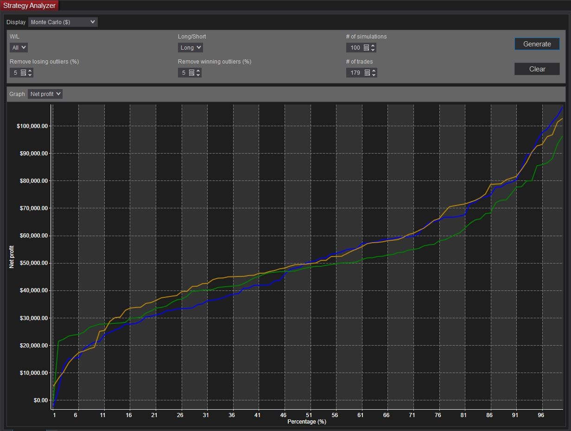This screenshot has width=571, height=431.
Task: Click the $40,000.00 y-axis label
Action: tap(33, 290)
